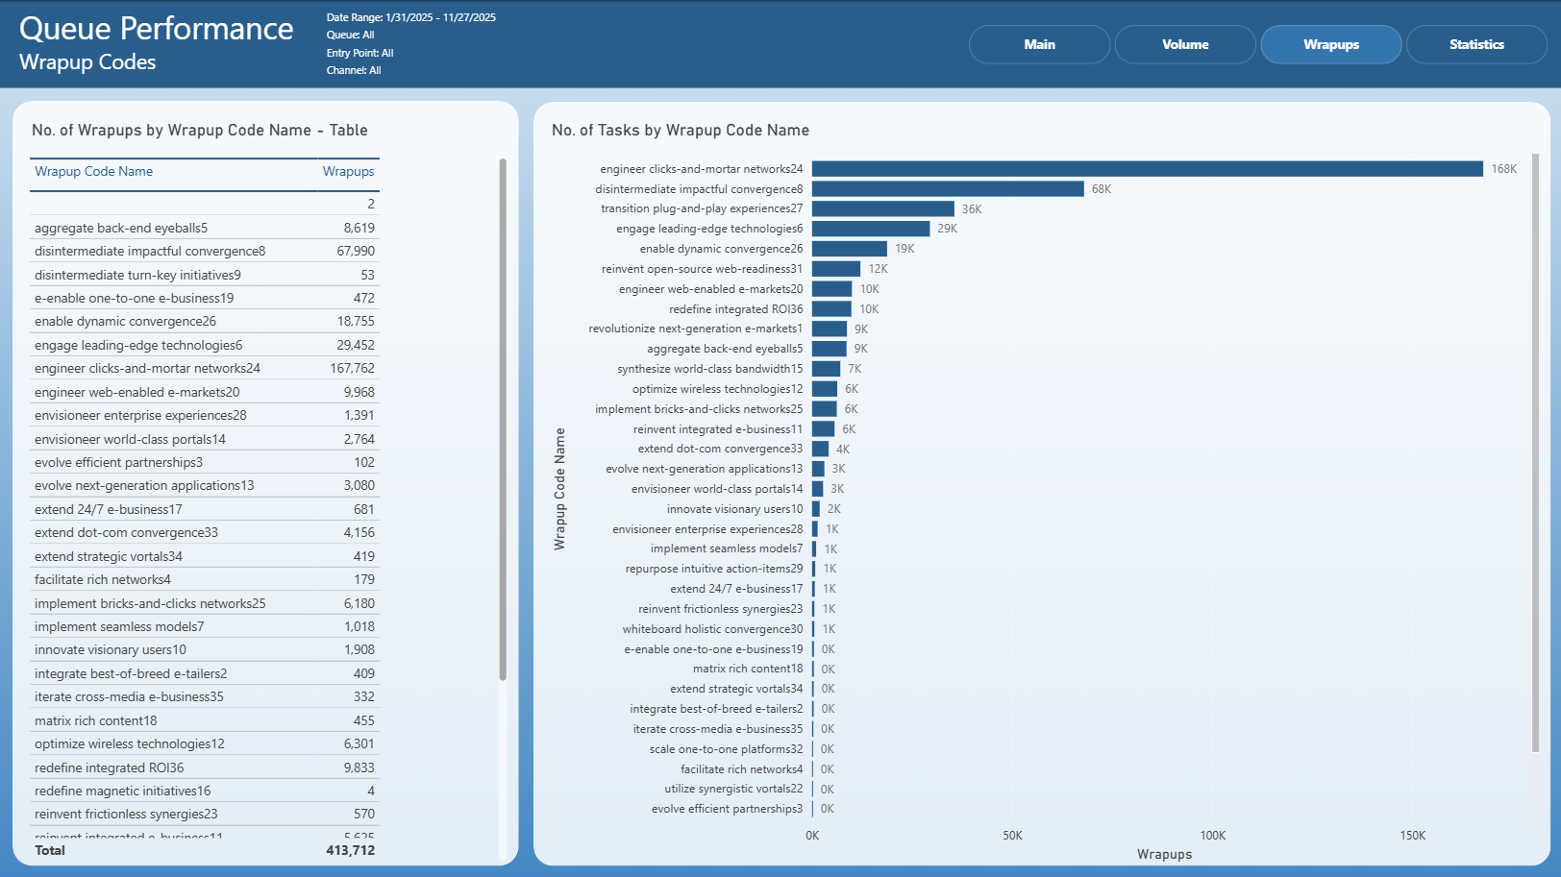The image size is (1561, 877).
Task: Select the enable dynamic convergence26 bar
Action: tap(850, 249)
